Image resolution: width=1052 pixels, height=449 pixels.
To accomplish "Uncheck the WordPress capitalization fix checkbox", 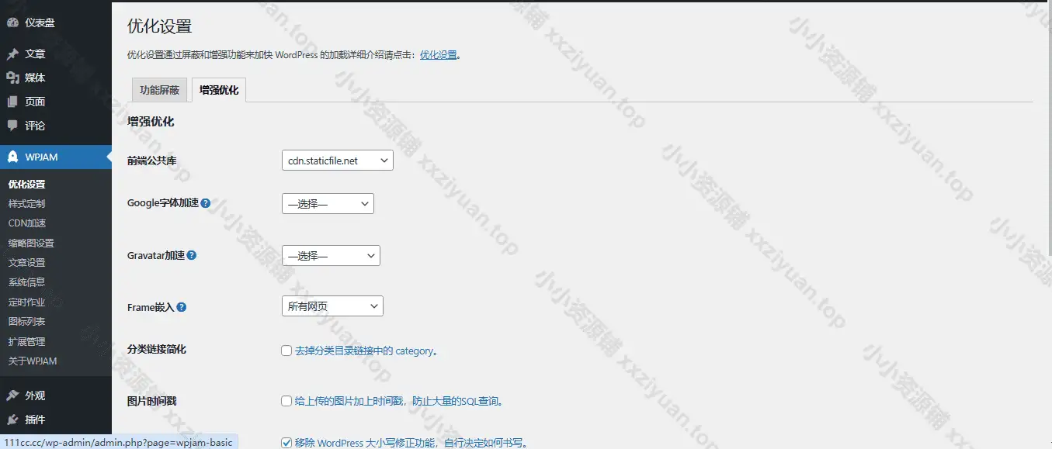I will point(286,443).
